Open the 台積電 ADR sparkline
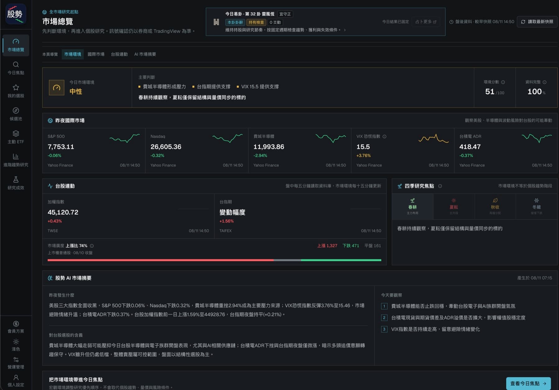Viewport: 559px width, 390px height. coord(537,138)
